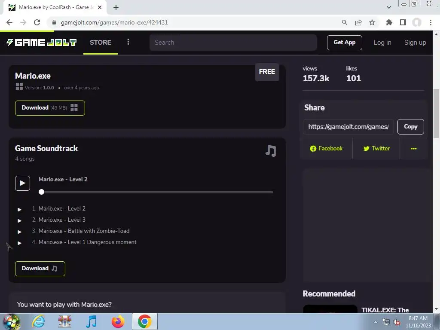Click the Game Soundtrack music note icon
440x330 pixels.
pos(271,151)
